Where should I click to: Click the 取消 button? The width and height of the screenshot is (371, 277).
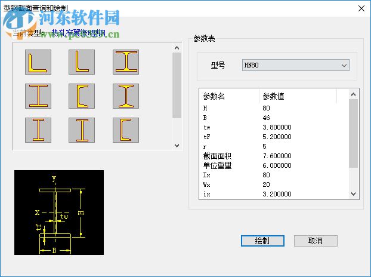[x=316, y=241]
